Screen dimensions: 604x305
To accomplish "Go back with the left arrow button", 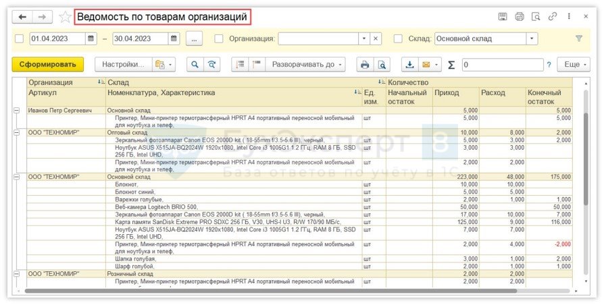I will pyautogui.click(x=22, y=17).
